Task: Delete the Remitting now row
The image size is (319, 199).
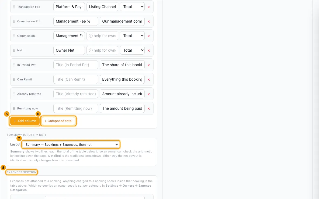Action: (149, 109)
